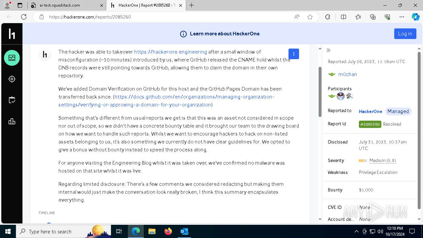The image size is (423, 238).
Task: Open the HackerOne program link
Action: pyautogui.click(x=370, y=111)
